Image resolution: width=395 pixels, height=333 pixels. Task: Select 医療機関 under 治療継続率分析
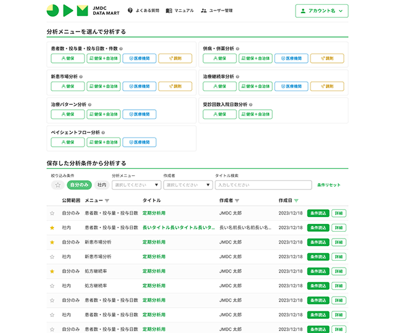pos(291,86)
